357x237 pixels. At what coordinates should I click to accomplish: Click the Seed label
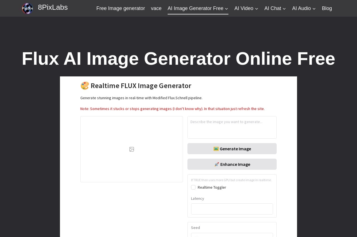[196, 228]
